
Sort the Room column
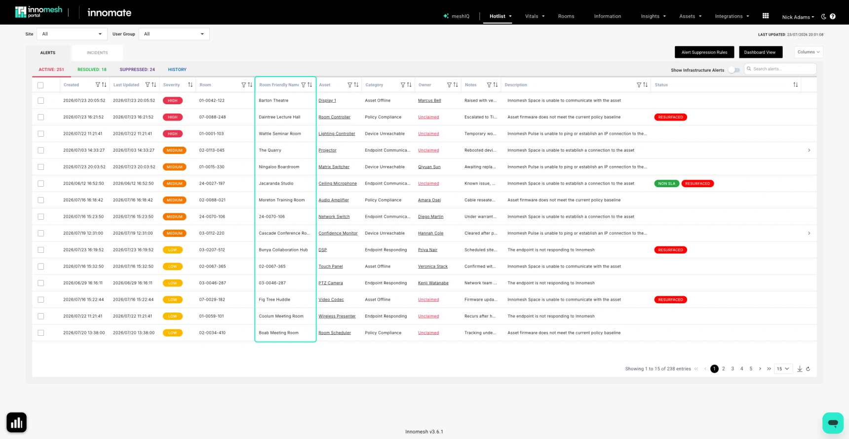250,85
